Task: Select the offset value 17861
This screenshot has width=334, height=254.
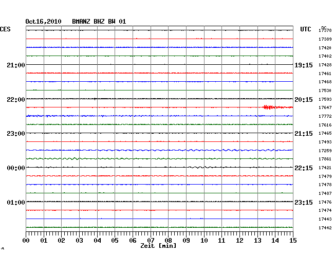Action: [325, 159]
